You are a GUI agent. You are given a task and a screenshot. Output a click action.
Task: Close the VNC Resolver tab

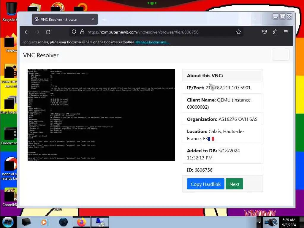pos(93,19)
